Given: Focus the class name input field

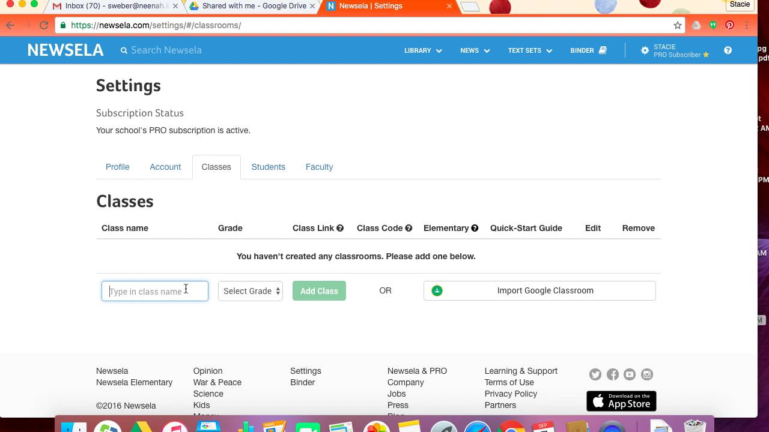Looking at the screenshot, I should tap(155, 291).
